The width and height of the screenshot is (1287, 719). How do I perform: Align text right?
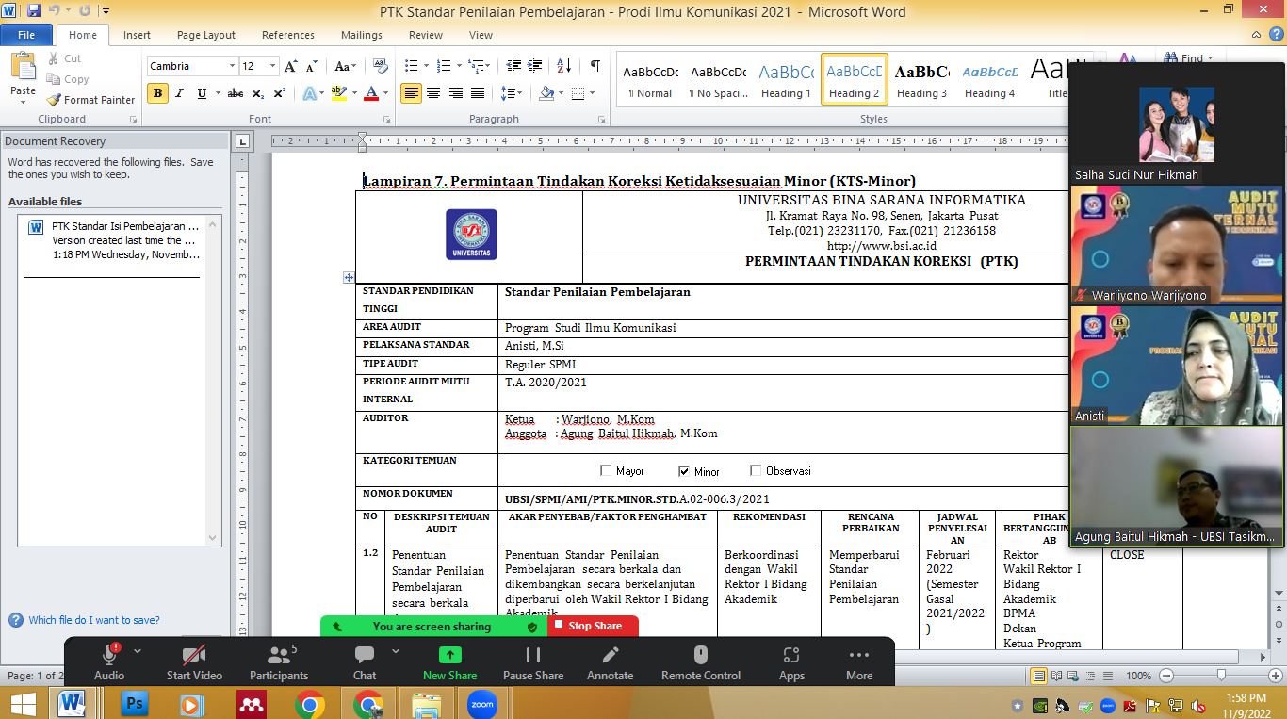point(456,93)
